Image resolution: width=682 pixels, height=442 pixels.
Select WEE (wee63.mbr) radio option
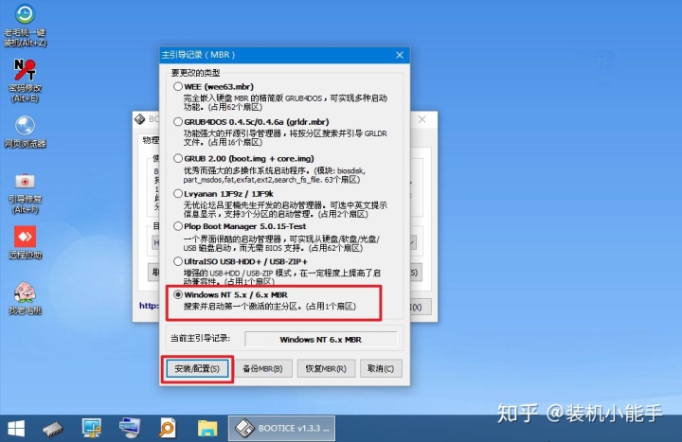177,86
